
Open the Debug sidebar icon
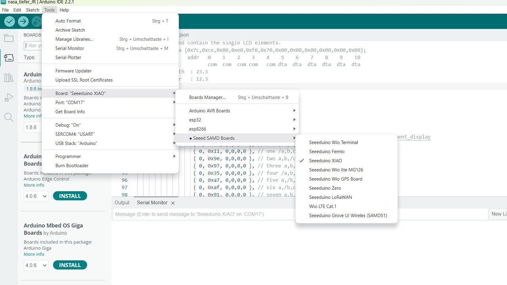tap(9, 97)
